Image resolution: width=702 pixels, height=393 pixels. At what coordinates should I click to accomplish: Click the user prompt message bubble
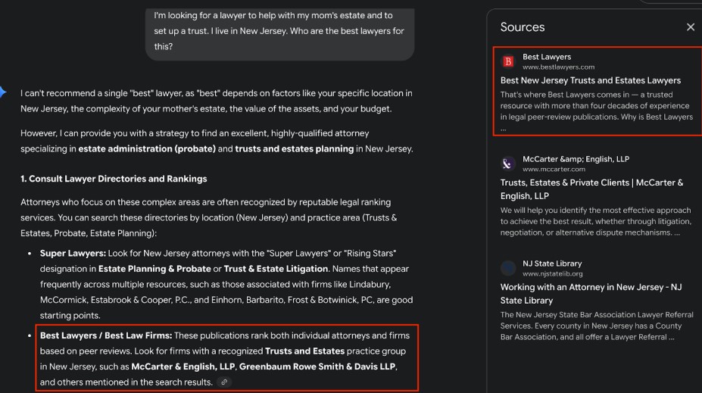[x=279, y=31]
